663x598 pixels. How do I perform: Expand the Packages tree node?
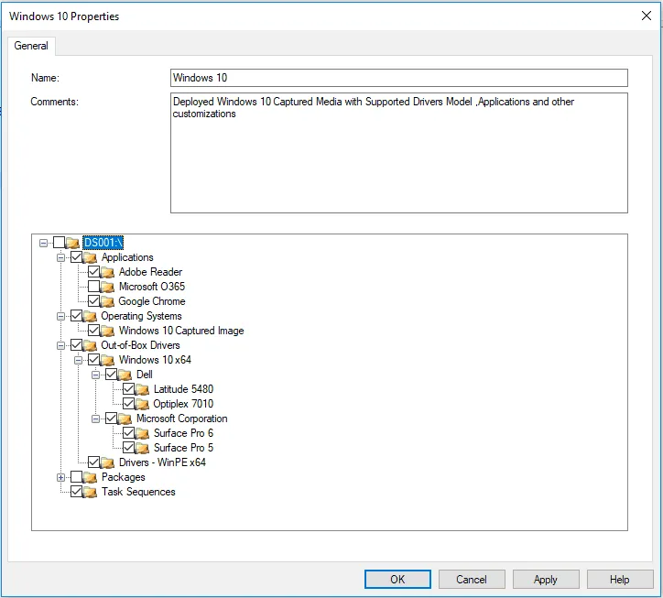[x=60, y=477]
